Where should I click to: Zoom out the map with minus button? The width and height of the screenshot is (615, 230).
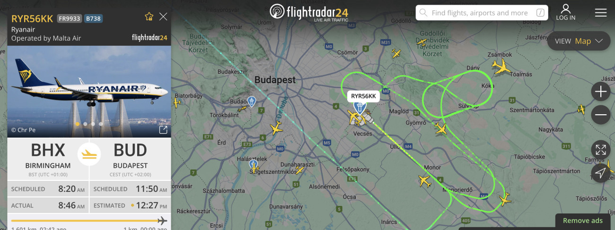tap(601, 115)
